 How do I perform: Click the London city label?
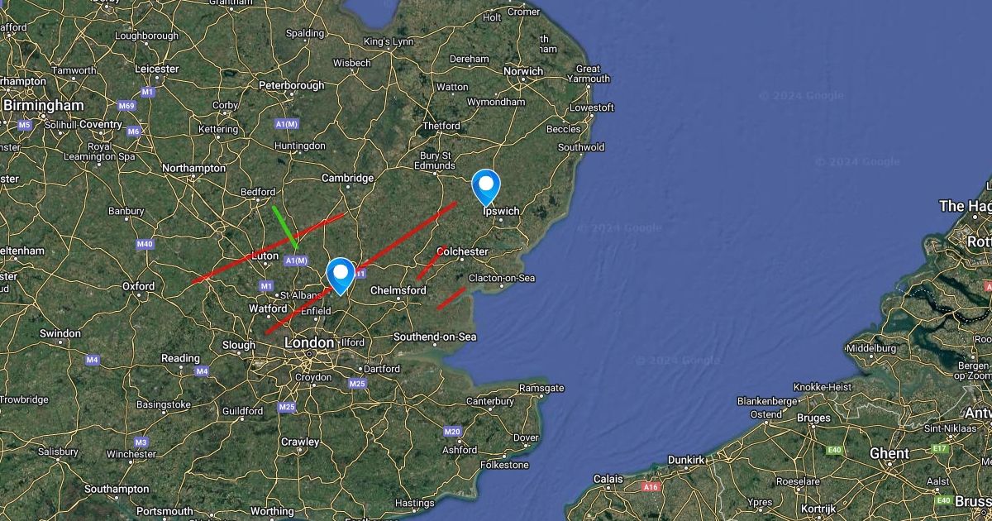(x=309, y=342)
